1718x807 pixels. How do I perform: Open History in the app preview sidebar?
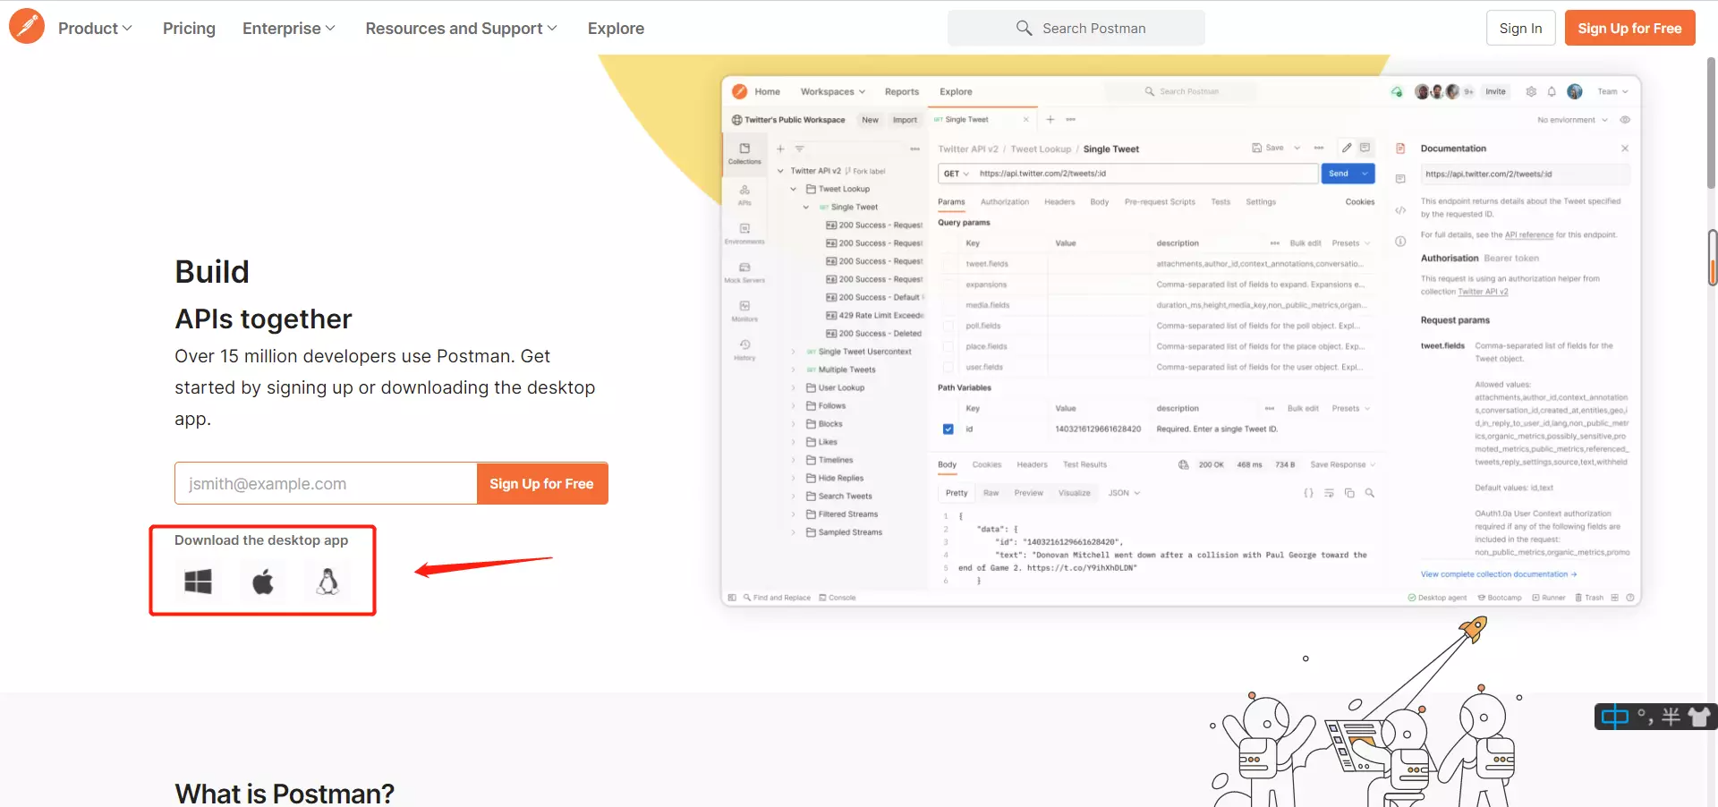pyautogui.click(x=744, y=349)
